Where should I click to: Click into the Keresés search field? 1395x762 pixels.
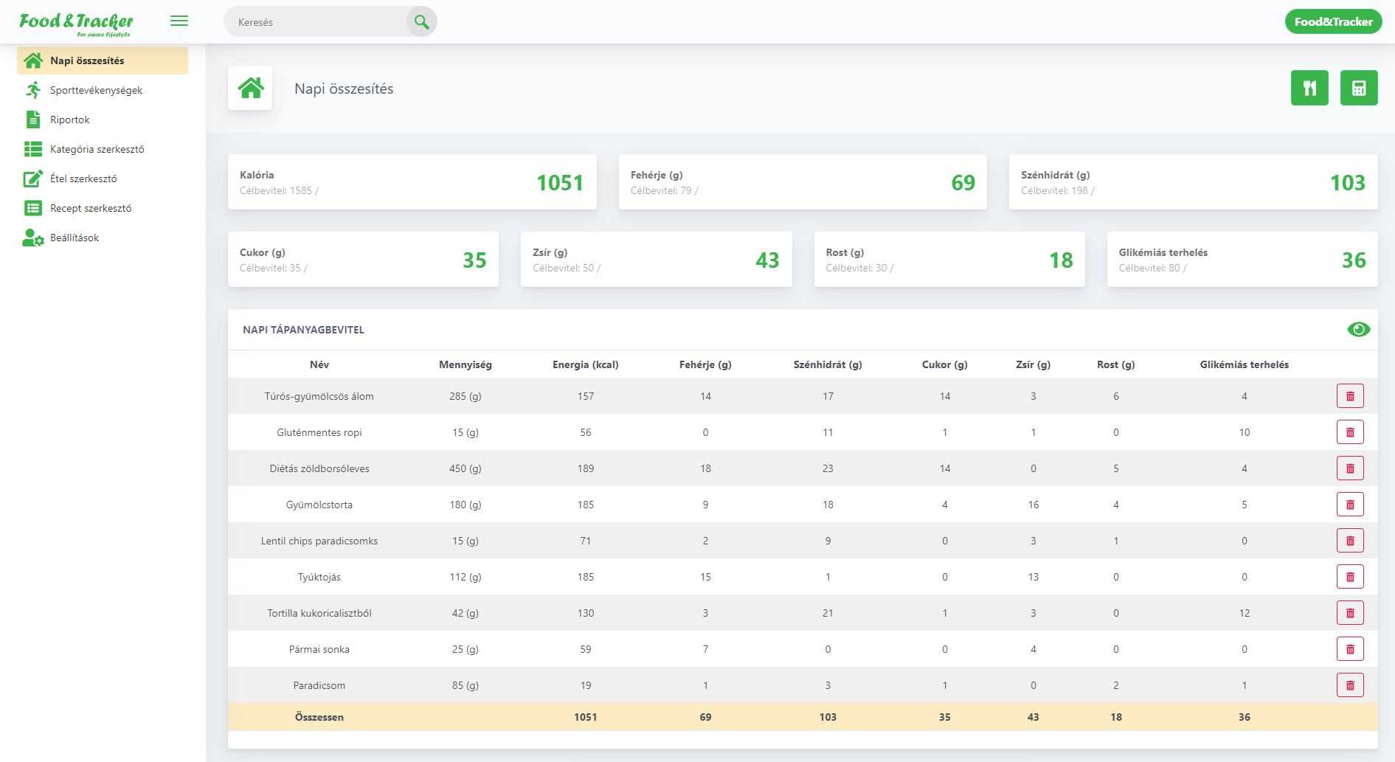[x=317, y=22]
